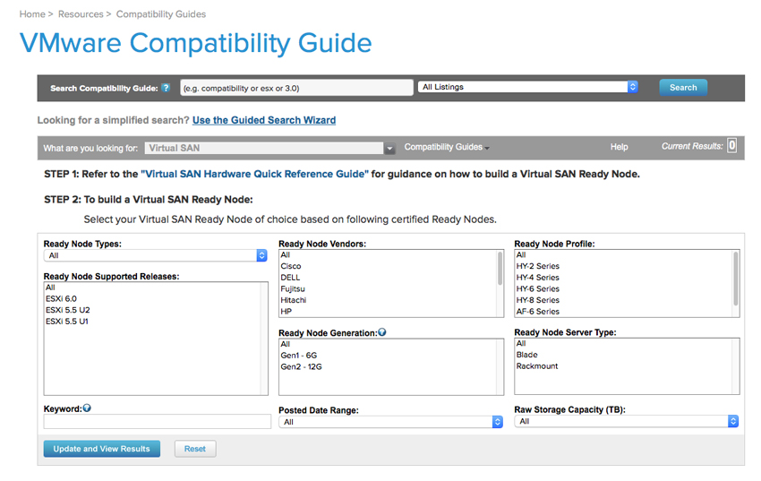Viewport: 761px width, 481px height.
Task: Go to Resources breadcrumb
Action: point(81,14)
